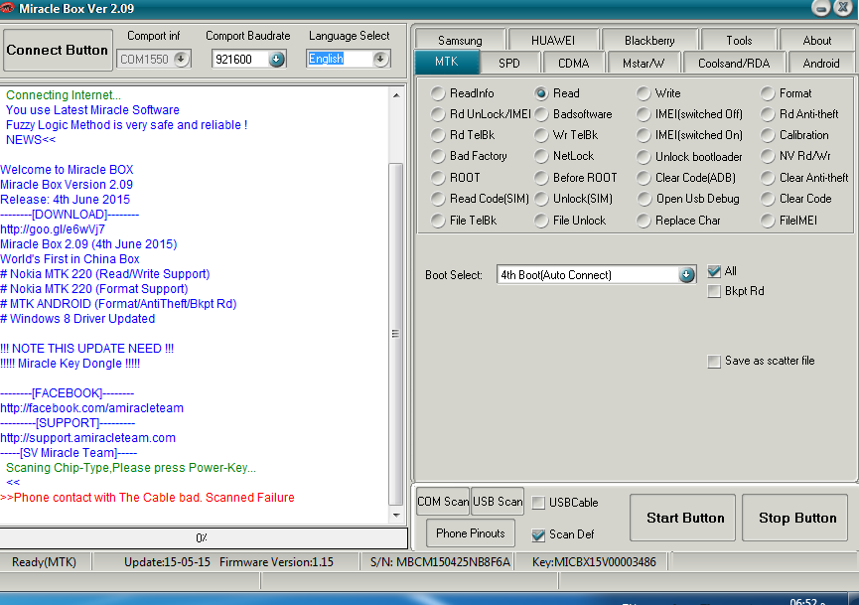This screenshot has height=605, width=859.
Task: Switch to the Mstar/W tab
Action: point(644,63)
